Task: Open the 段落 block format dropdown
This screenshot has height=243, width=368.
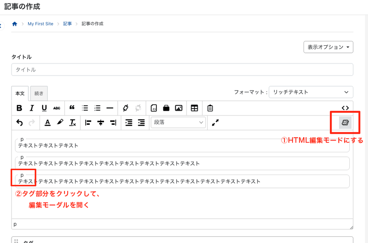Action: point(178,123)
